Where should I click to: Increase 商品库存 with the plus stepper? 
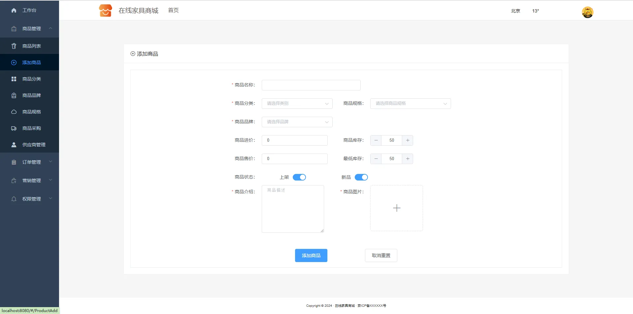point(407,140)
